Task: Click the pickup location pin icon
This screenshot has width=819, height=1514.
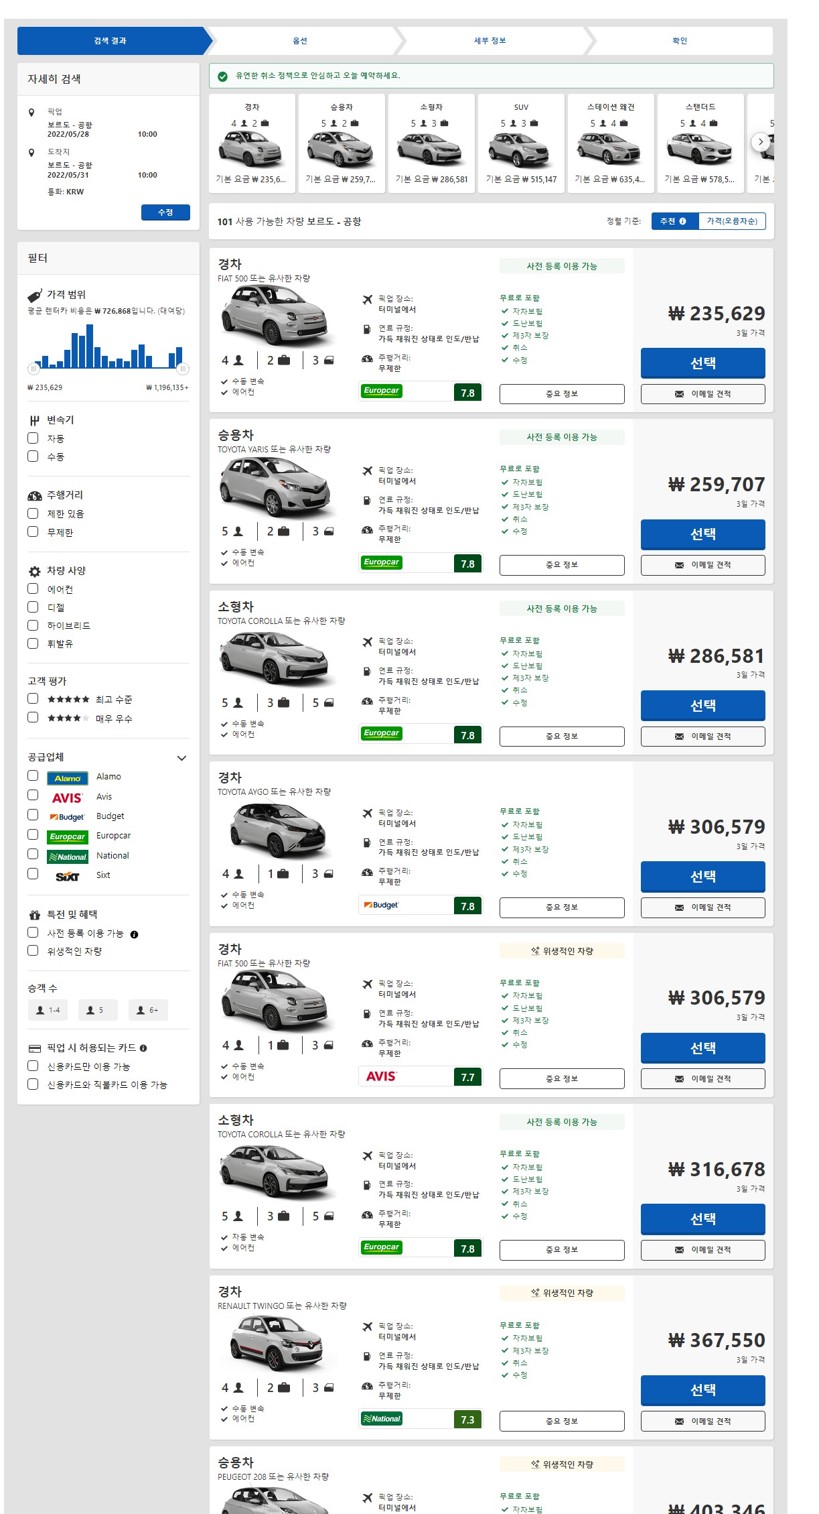Action: coord(31,113)
